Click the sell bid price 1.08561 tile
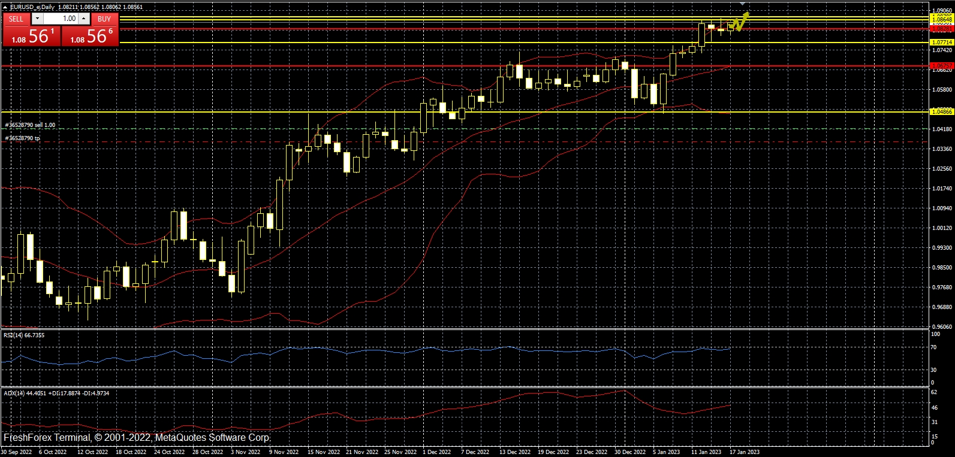This screenshot has height=457, width=955. (x=32, y=35)
